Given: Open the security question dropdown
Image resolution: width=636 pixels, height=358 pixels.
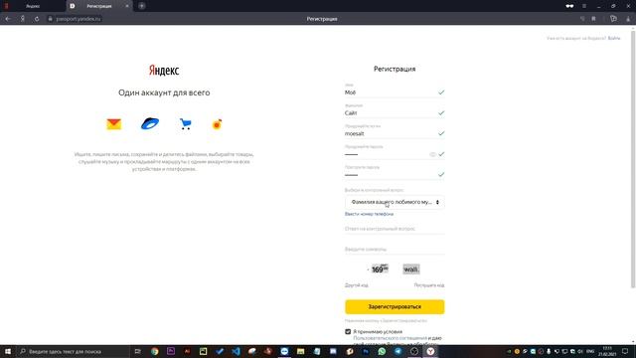Looking at the screenshot, I should [x=395, y=202].
